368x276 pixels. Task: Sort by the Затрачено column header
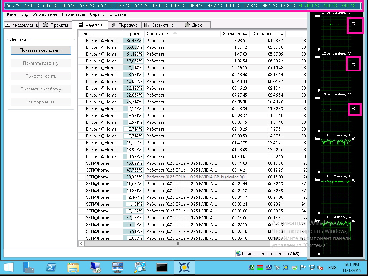pyautogui.click(x=235, y=34)
